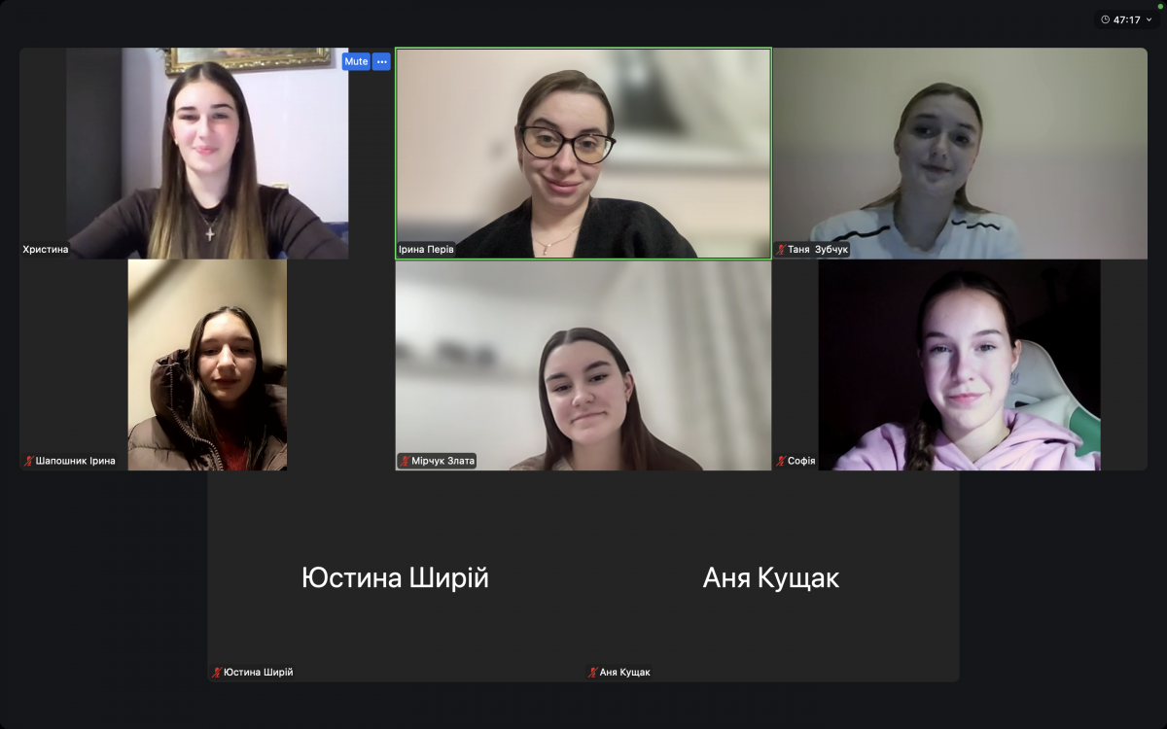Select Христина's video tile

(207, 154)
